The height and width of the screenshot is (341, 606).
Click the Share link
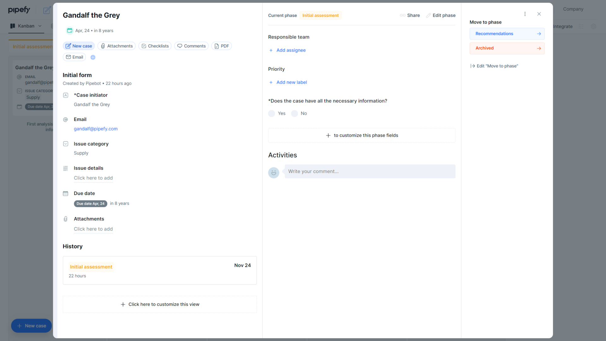[410, 15]
